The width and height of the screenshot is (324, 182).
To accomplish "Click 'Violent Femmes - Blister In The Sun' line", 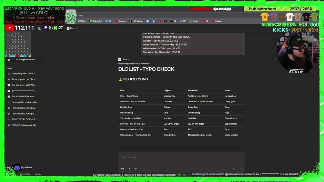I will coord(167,37).
